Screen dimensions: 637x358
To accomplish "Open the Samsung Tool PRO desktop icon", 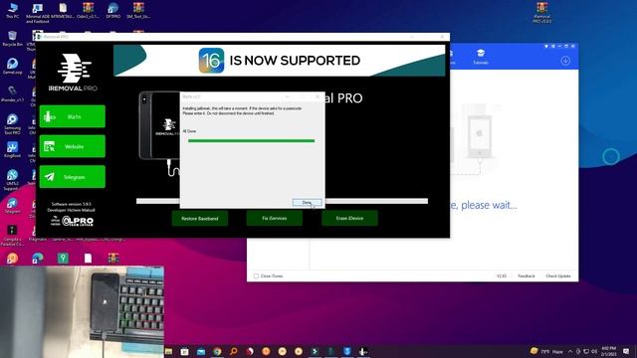I will [12, 123].
